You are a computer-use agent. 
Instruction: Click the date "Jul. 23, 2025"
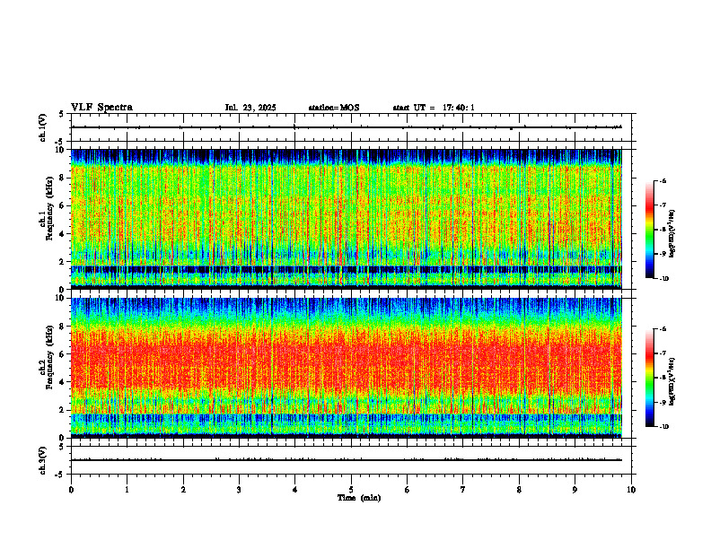click(250, 108)
